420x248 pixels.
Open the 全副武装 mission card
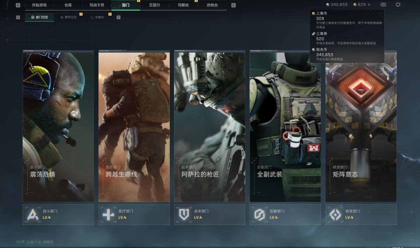(x=285, y=126)
